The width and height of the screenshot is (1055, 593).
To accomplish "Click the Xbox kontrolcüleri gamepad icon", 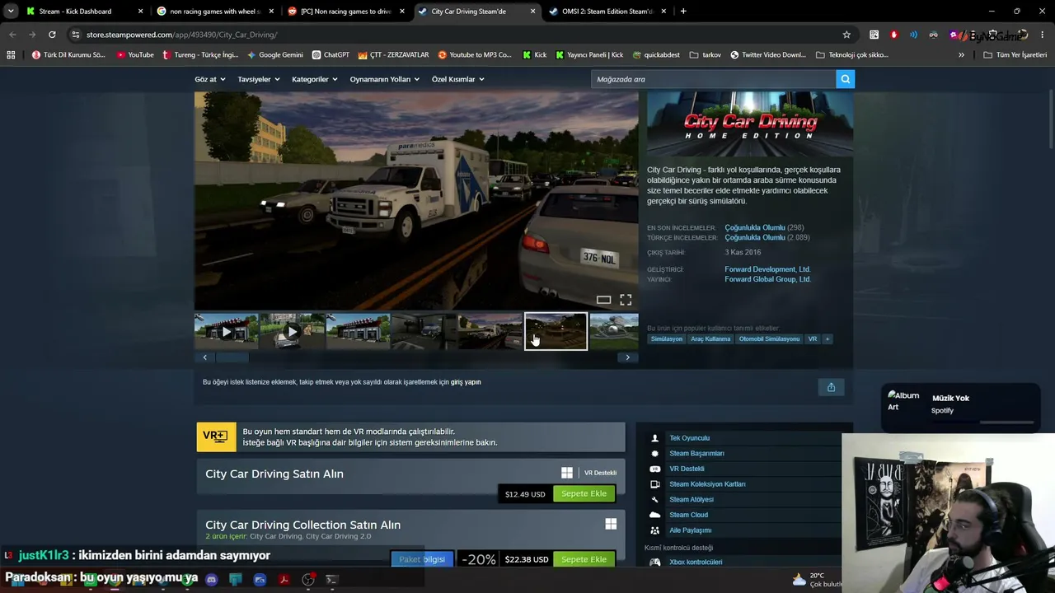I will point(655,562).
